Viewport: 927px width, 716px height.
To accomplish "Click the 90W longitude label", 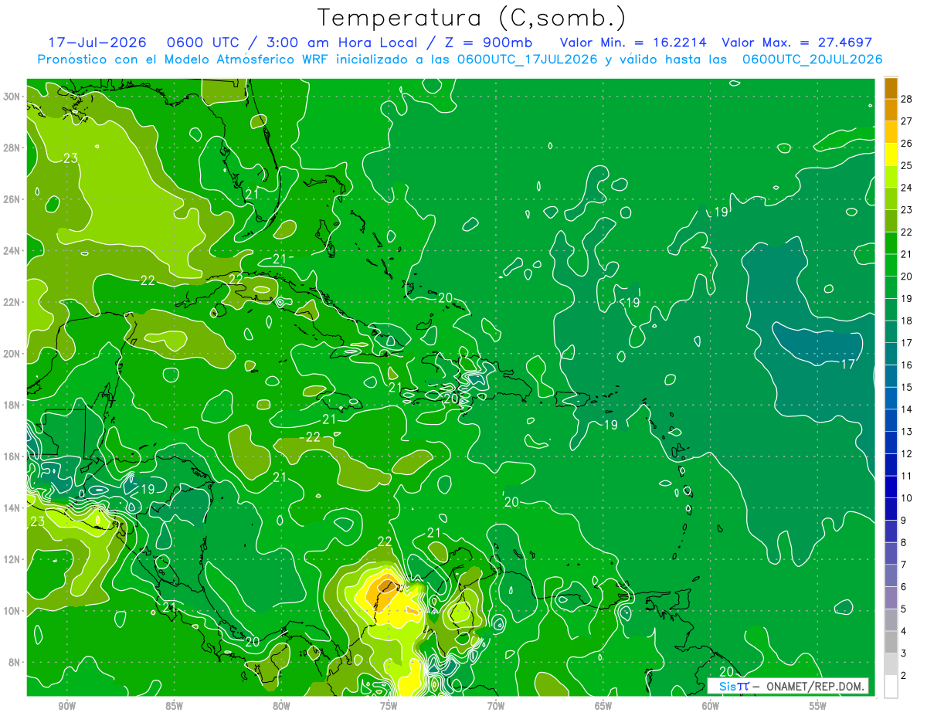I will click(x=66, y=707).
